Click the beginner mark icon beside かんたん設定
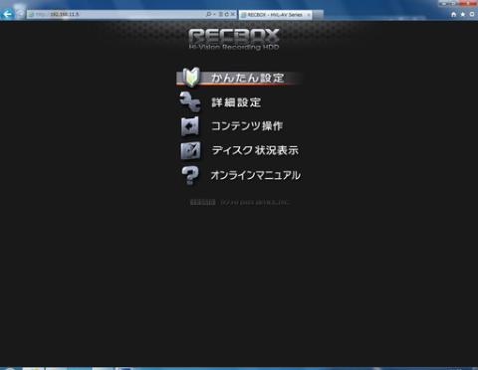The height and width of the screenshot is (370, 478). click(x=190, y=78)
